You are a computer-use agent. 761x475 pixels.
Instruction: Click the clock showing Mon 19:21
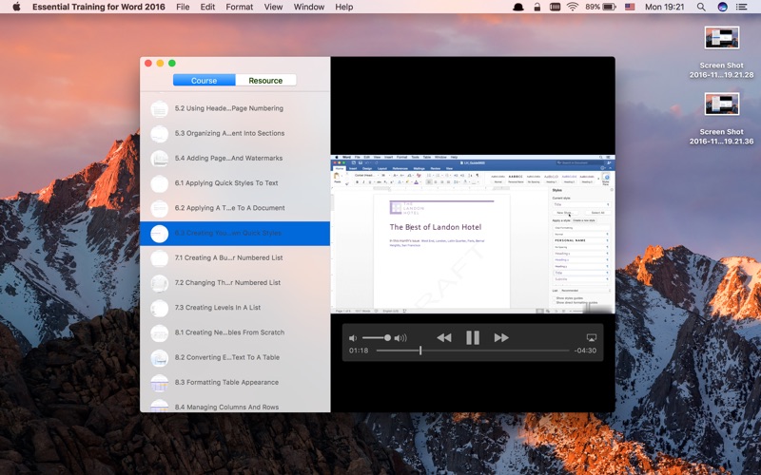(x=664, y=7)
